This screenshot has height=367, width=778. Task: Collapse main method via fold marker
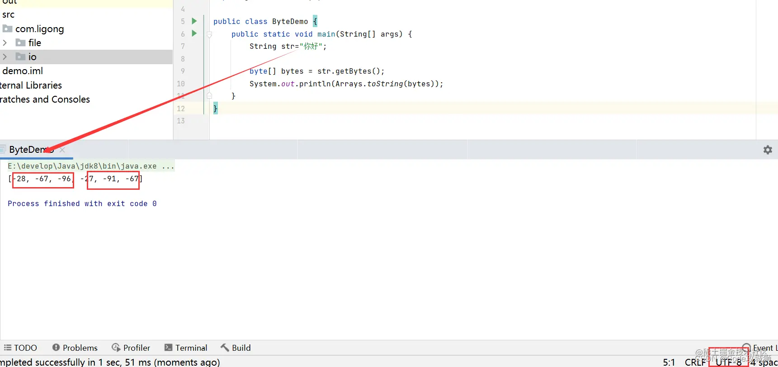click(x=209, y=34)
